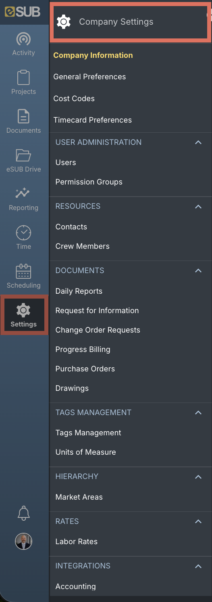Open the user profile avatar
The width and height of the screenshot is (212, 602).
coord(23,541)
